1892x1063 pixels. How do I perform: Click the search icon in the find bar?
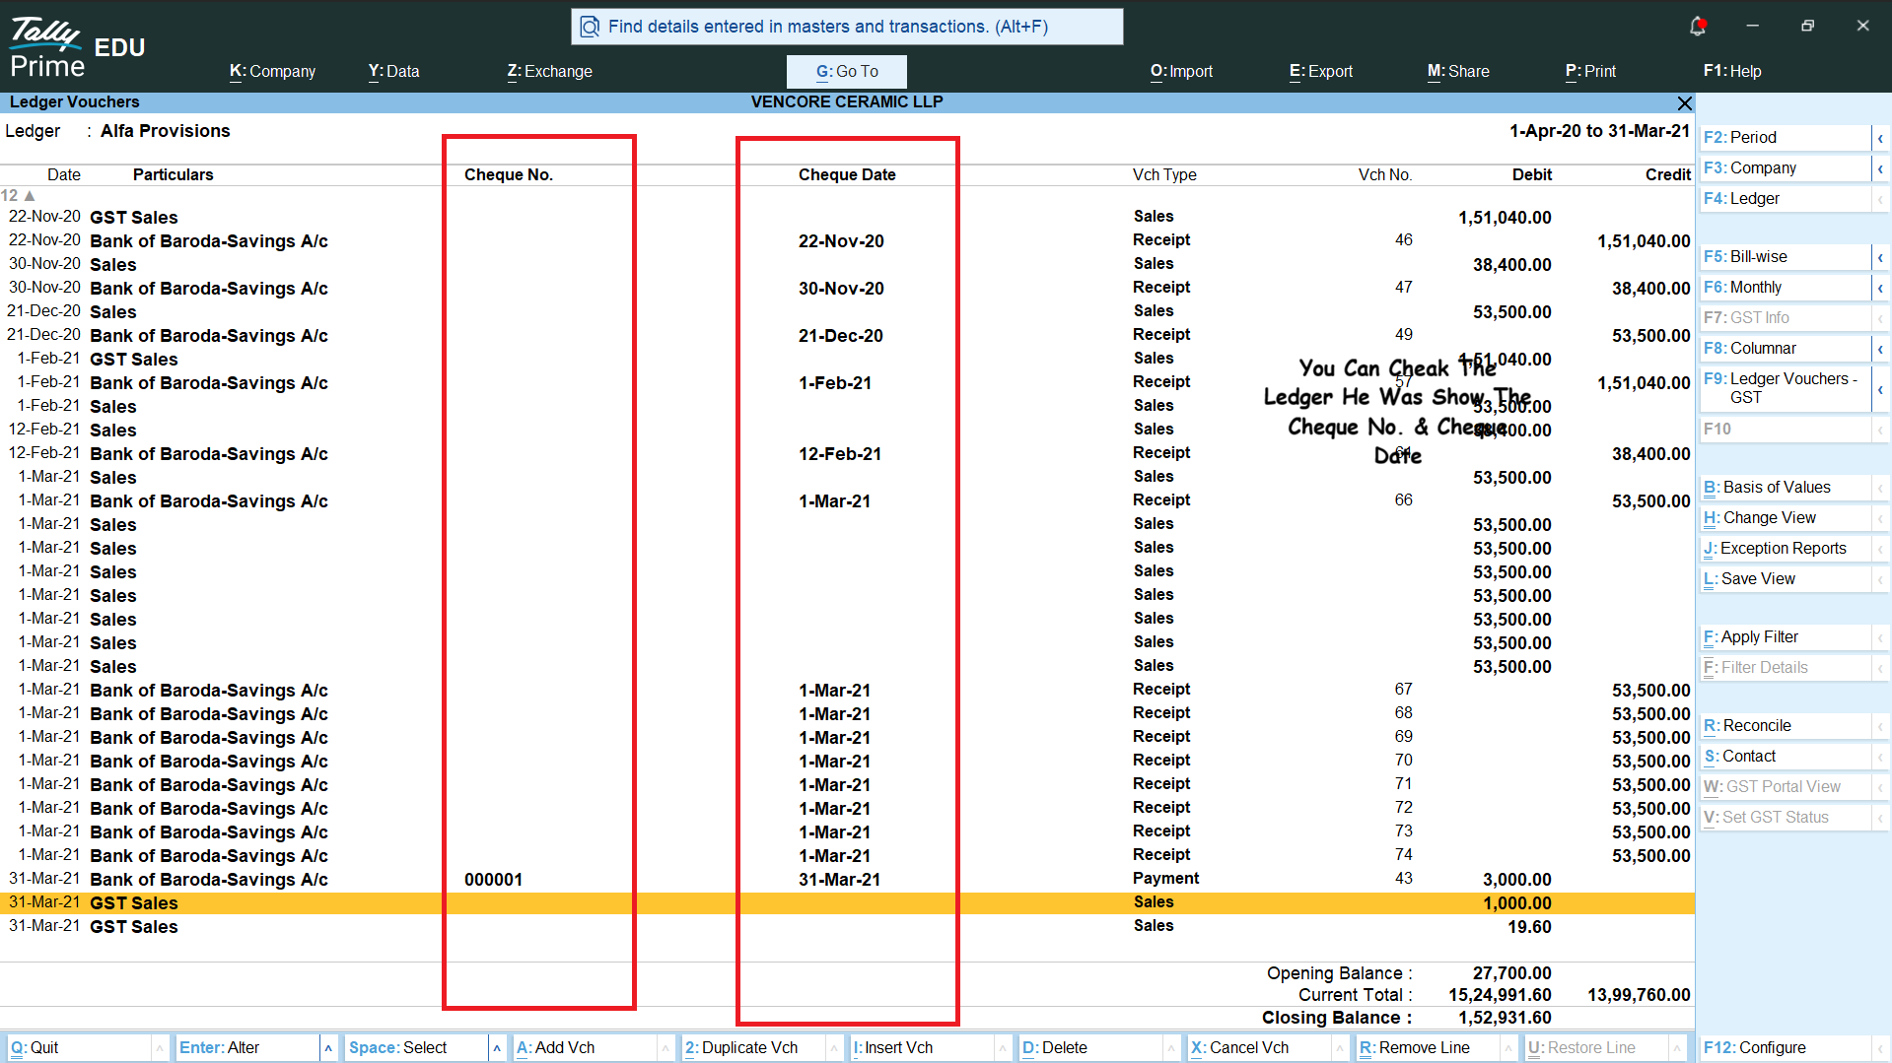pyautogui.click(x=590, y=27)
